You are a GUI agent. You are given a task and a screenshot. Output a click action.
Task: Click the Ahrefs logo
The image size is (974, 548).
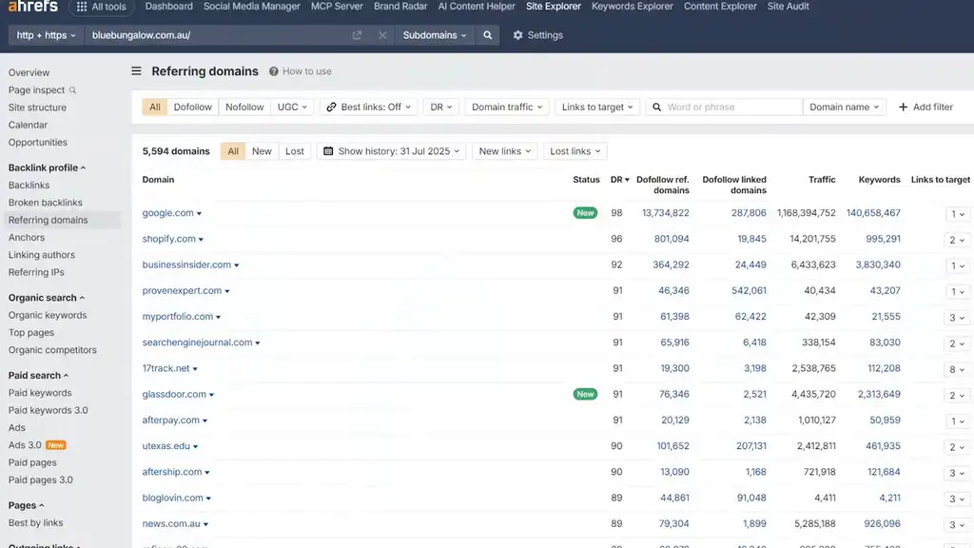(33, 7)
